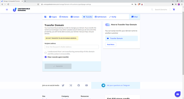This screenshot has height=99, width=184.
Task: Click the search magnifier icon
Action: pos(152,10)
